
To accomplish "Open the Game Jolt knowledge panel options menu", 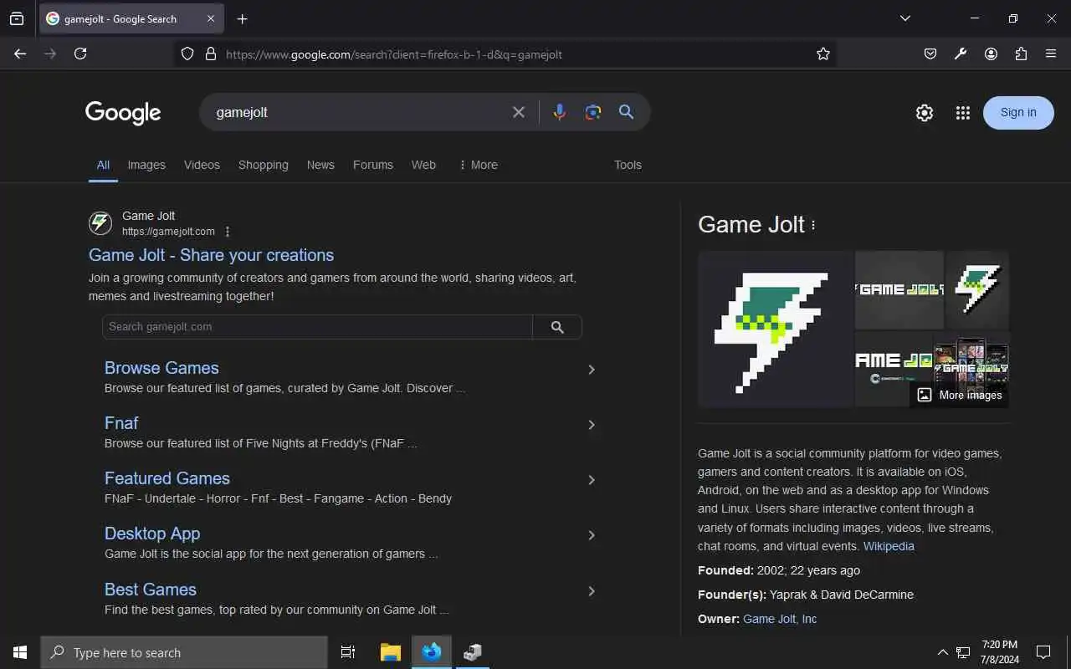I will point(813,225).
